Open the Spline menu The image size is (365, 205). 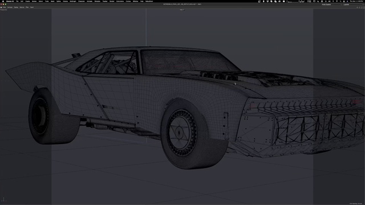[x=58, y=1]
